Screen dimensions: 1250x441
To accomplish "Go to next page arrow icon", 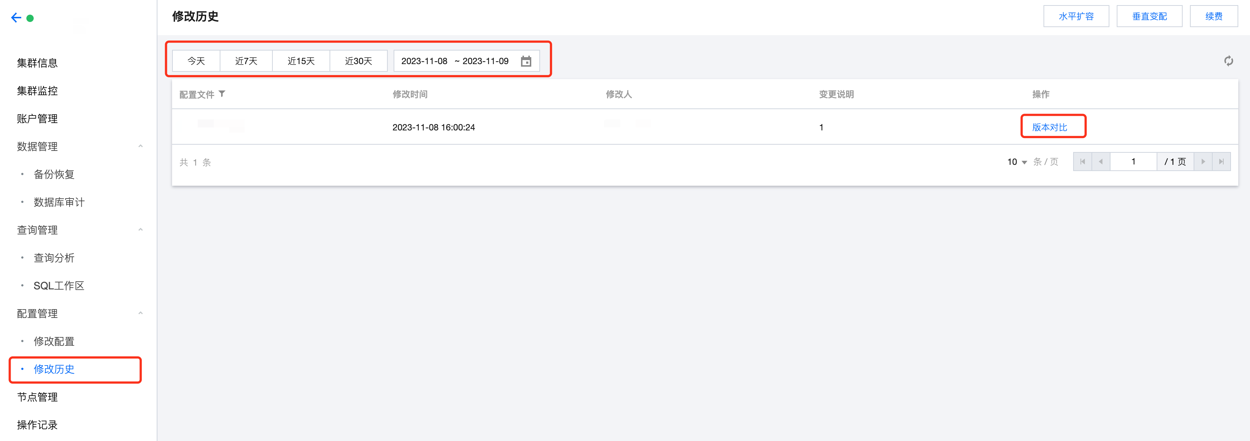I will click(x=1203, y=162).
